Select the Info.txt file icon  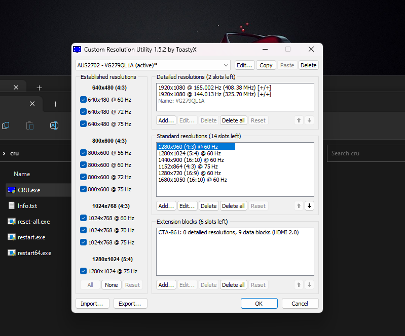tap(12, 206)
